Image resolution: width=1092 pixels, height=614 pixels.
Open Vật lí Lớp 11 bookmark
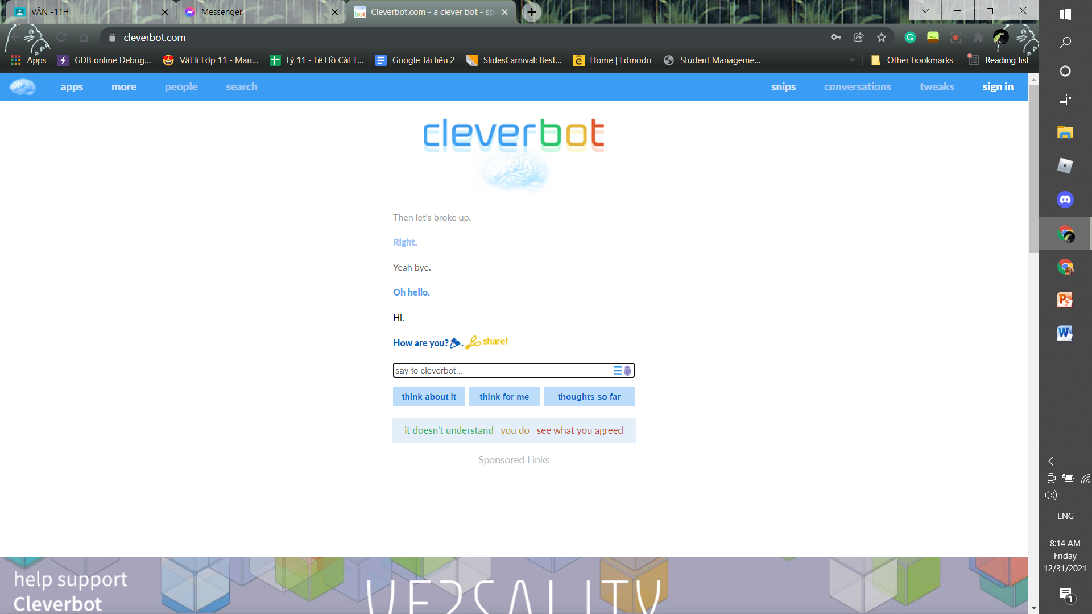pyautogui.click(x=210, y=60)
